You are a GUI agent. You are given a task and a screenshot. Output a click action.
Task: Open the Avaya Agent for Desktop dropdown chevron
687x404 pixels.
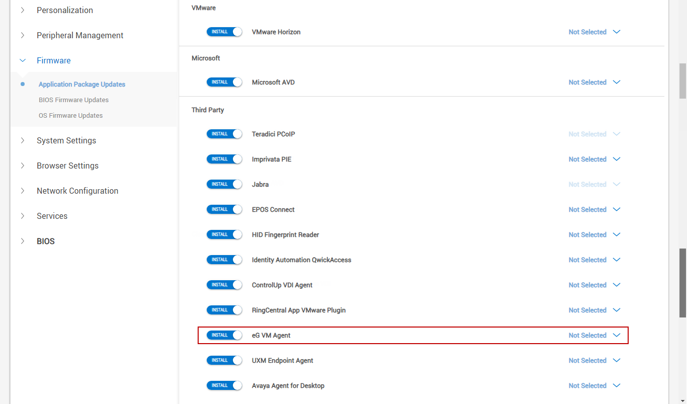click(617, 385)
